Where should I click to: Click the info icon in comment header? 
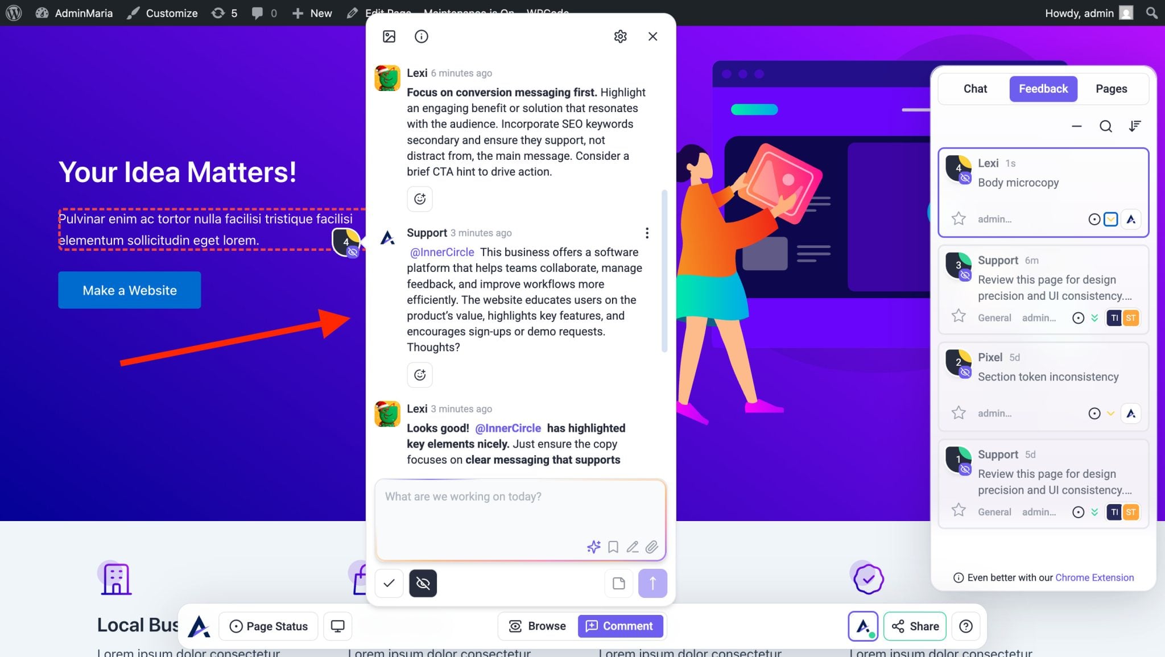click(421, 36)
